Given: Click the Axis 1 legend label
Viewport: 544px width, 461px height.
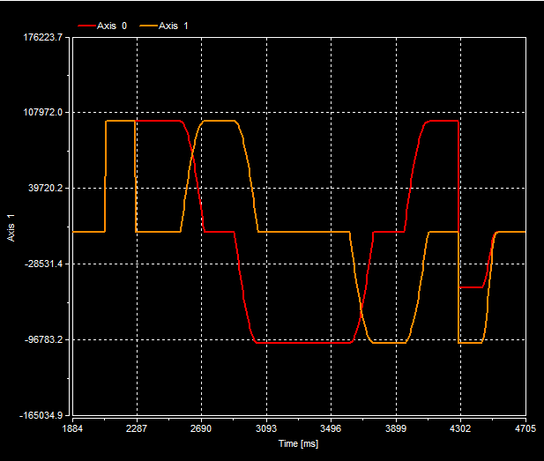Looking at the screenshot, I should [x=174, y=26].
